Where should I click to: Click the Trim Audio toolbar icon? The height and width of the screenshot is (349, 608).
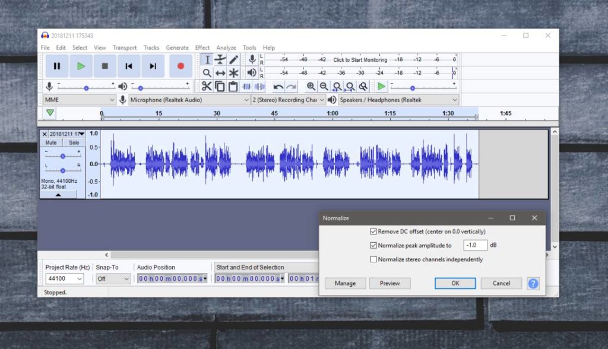point(245,86)
